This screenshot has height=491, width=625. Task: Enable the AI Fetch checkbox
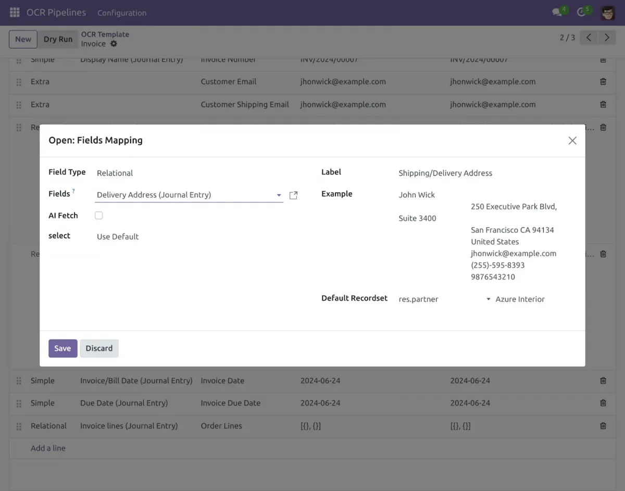point(98,215)
